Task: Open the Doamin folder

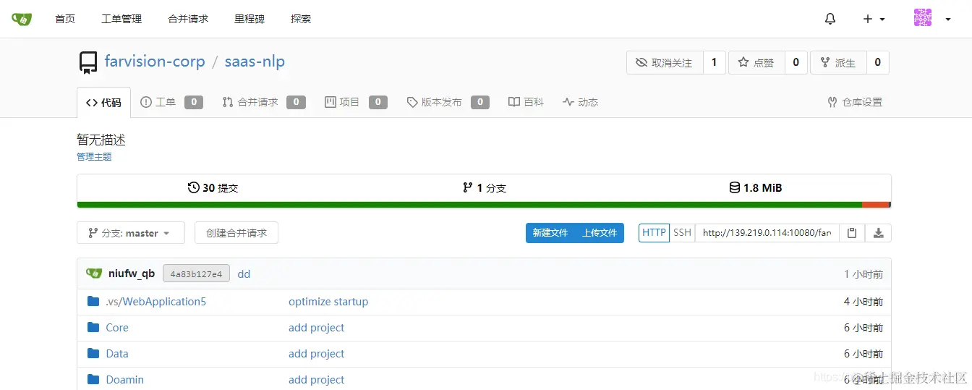Action: point(124,379)
